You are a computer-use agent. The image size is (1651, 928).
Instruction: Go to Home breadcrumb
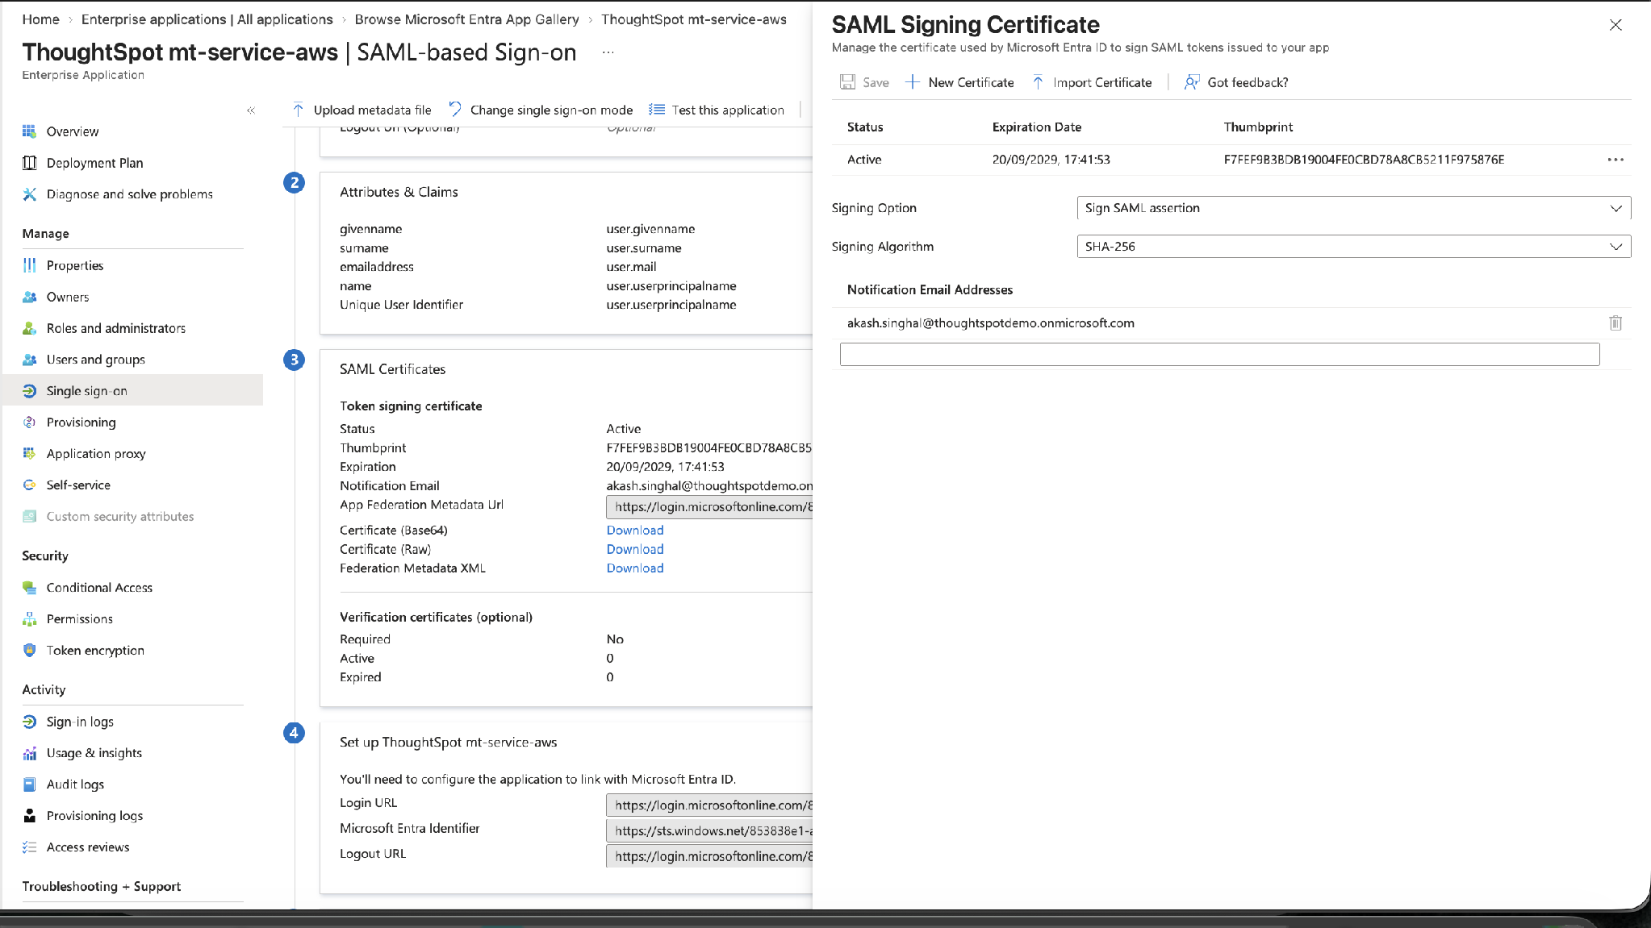click(x=40, y=19)
